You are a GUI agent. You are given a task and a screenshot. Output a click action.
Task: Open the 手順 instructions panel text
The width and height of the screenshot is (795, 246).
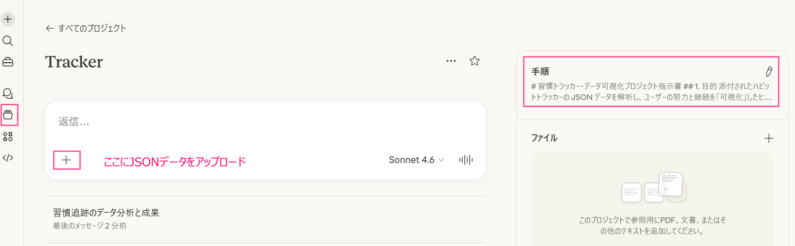click(650, 92)
